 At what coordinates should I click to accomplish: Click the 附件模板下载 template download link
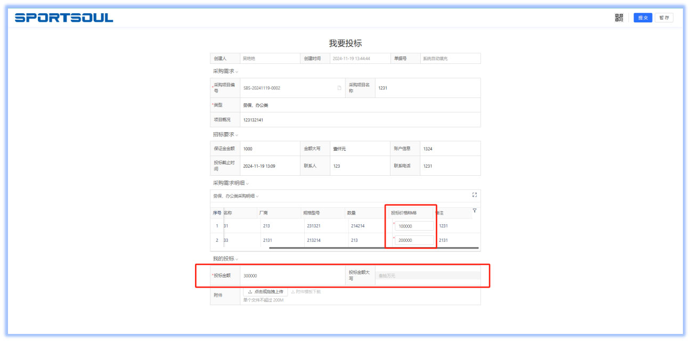point(306,292)
